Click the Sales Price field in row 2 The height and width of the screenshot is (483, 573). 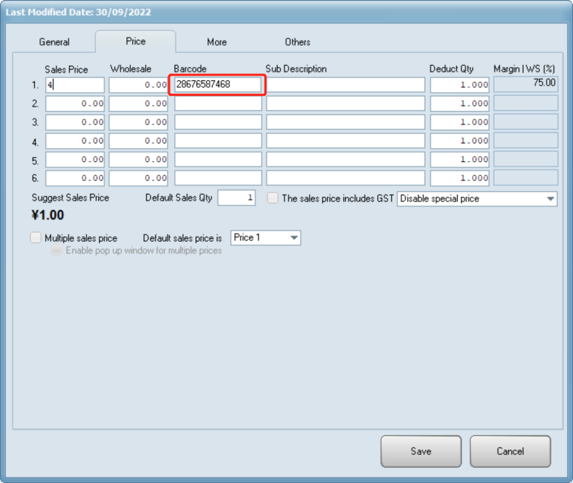75,103
